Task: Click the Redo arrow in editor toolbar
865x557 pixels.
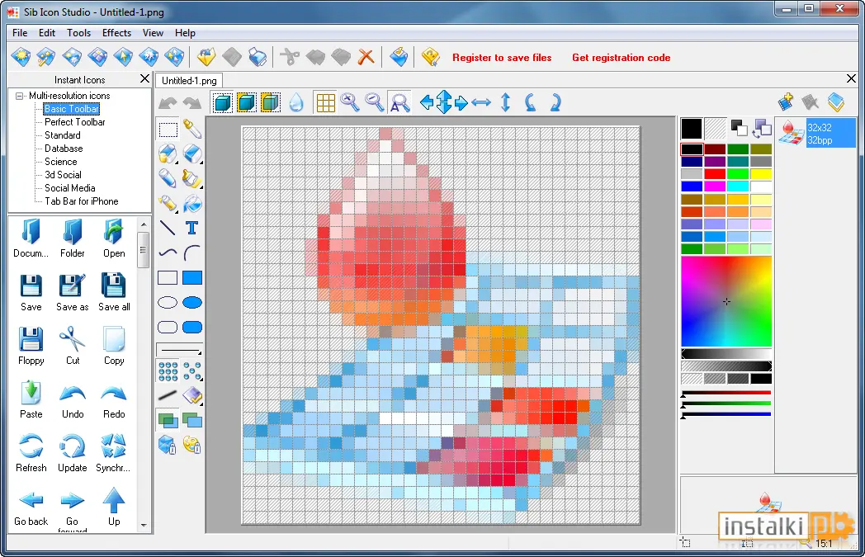Action: pos(191,103)
